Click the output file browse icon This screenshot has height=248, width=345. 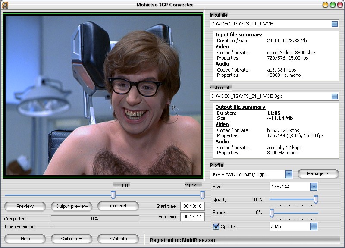(x=335, y=96)
